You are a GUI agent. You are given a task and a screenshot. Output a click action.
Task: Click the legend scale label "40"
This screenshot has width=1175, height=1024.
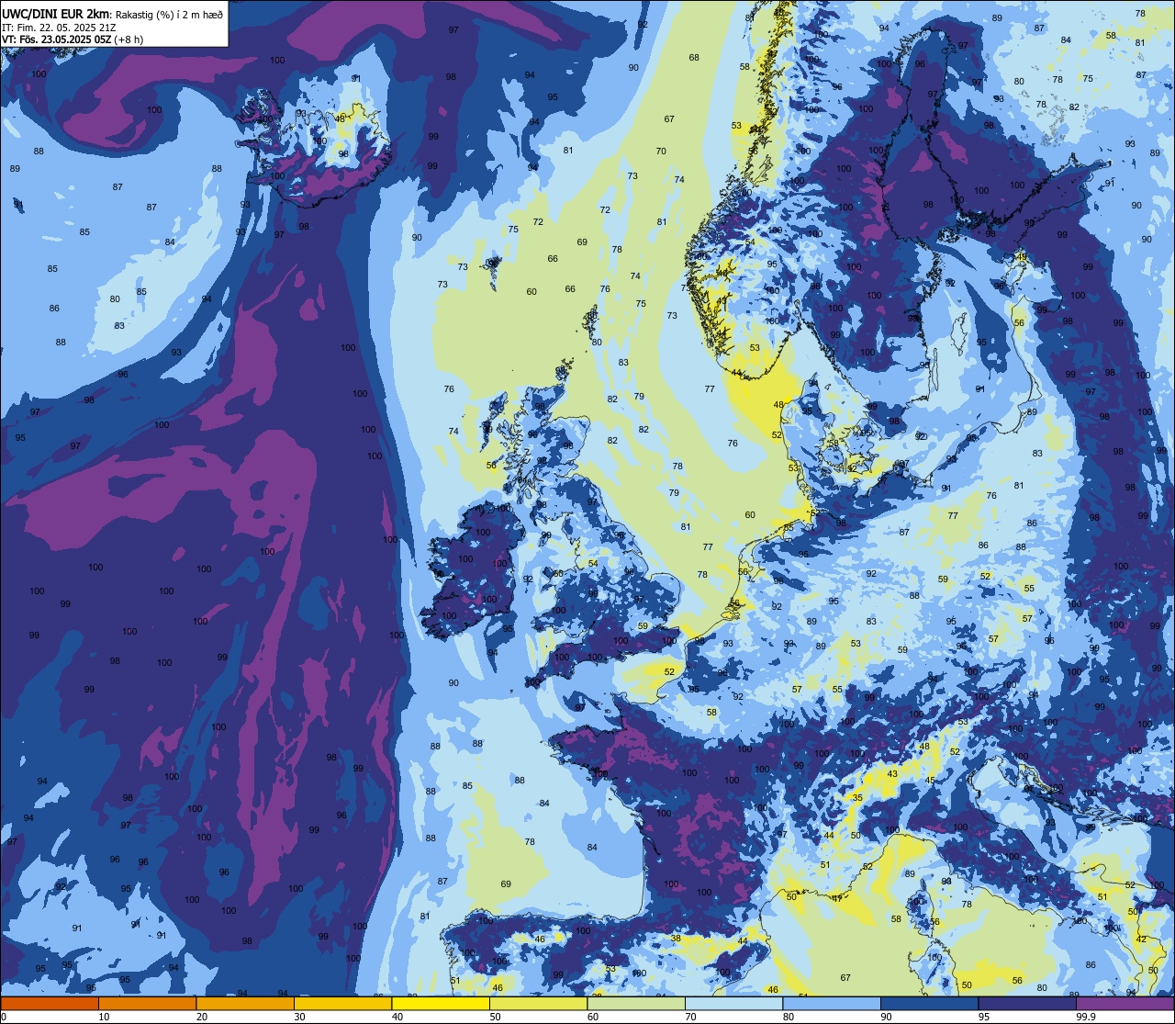click(397, 1017)
